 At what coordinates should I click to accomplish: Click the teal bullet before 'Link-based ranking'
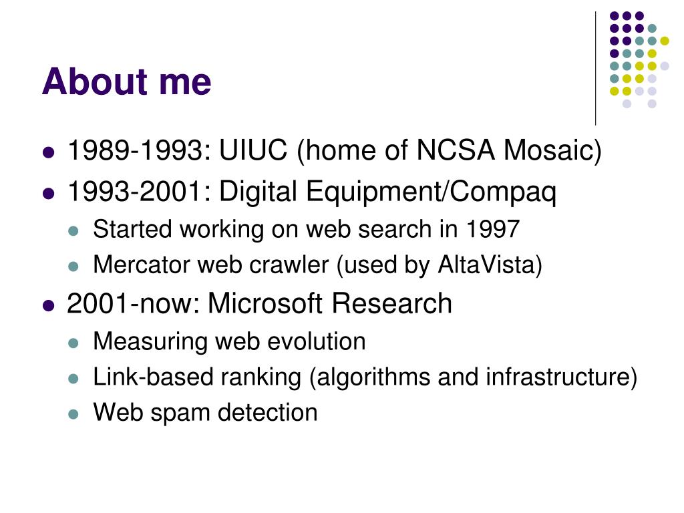coord(73,379)
